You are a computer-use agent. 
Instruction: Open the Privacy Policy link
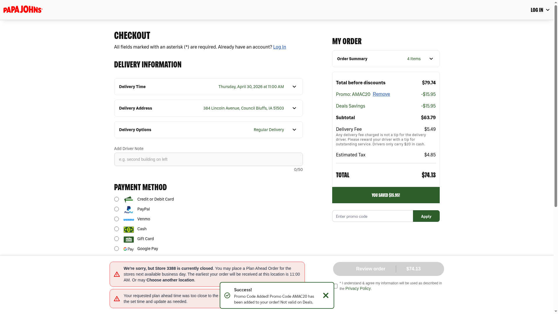tap(358, 288)
